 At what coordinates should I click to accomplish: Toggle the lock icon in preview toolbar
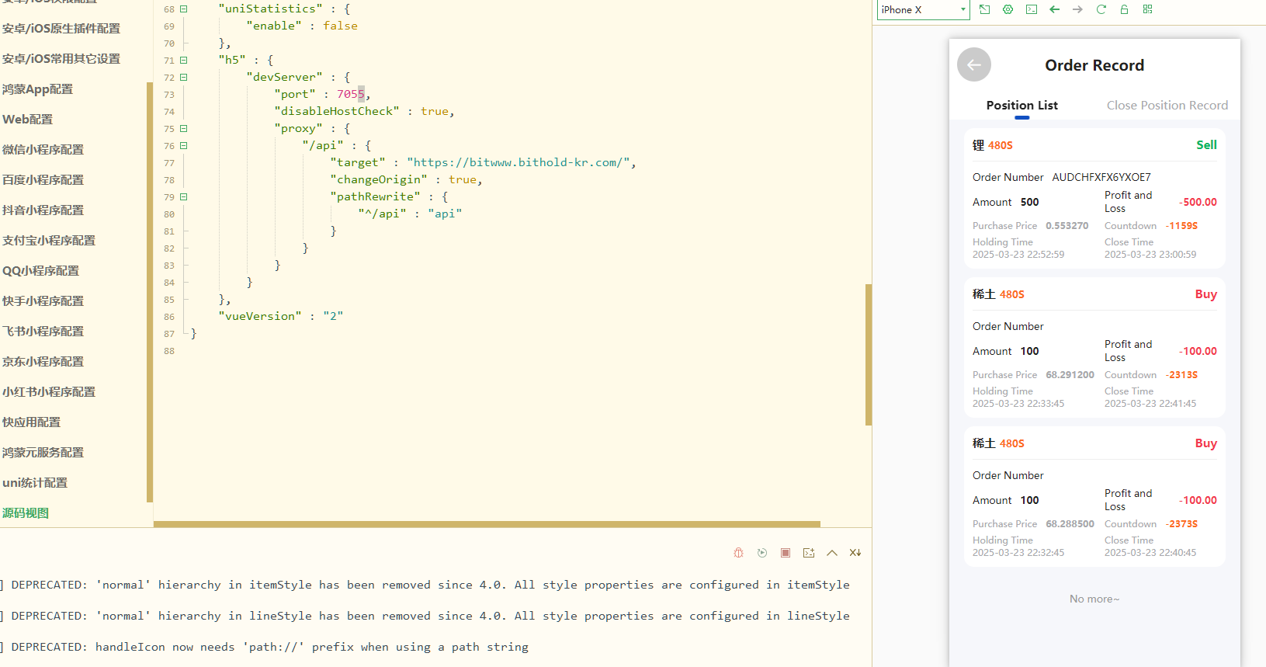[x=1124, y=9]
